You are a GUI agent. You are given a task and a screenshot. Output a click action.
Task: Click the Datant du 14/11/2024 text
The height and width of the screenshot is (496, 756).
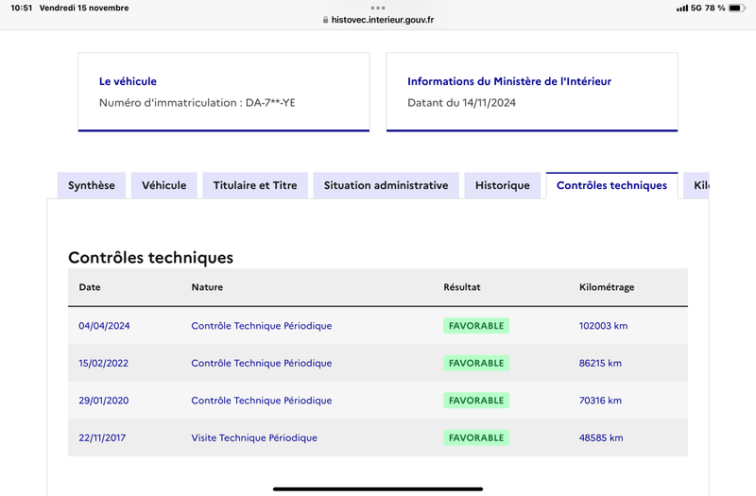(461, 103)
